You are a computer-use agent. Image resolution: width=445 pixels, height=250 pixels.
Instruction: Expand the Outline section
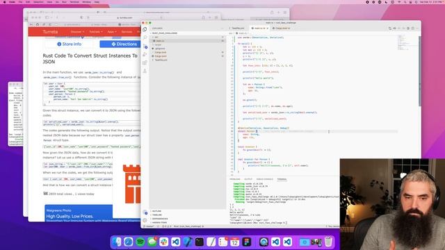[x=188, y=211]
